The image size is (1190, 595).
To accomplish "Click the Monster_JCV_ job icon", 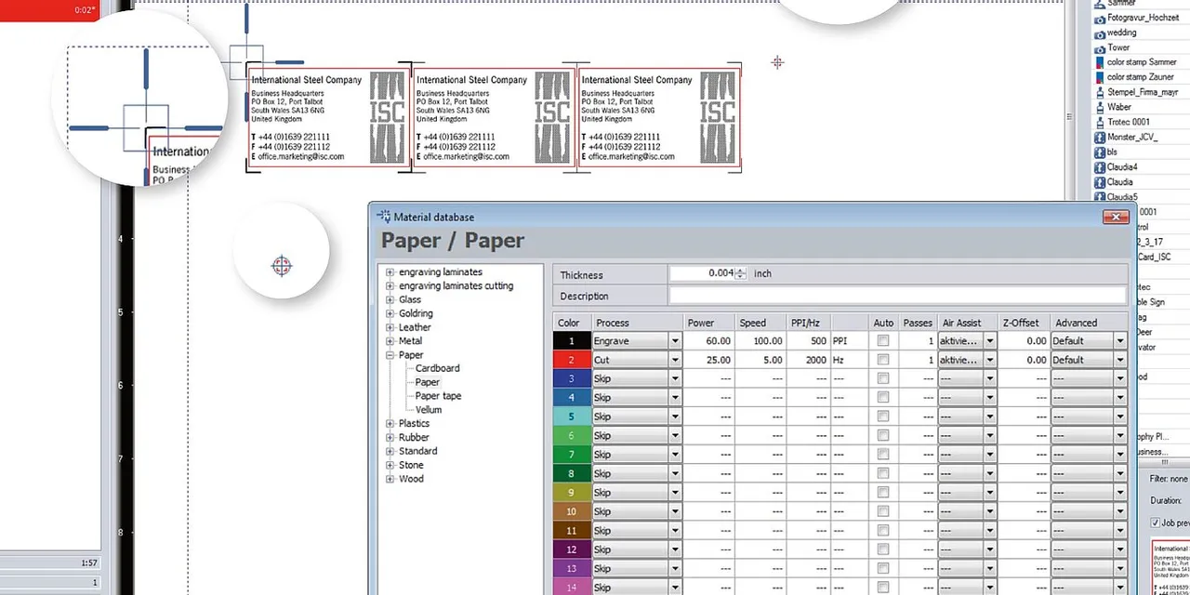I will (1101, 136).
